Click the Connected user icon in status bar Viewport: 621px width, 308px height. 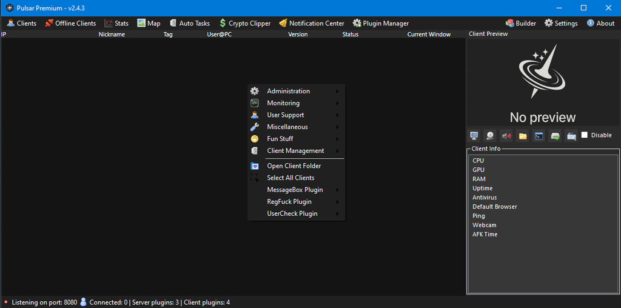click(83, 302)
